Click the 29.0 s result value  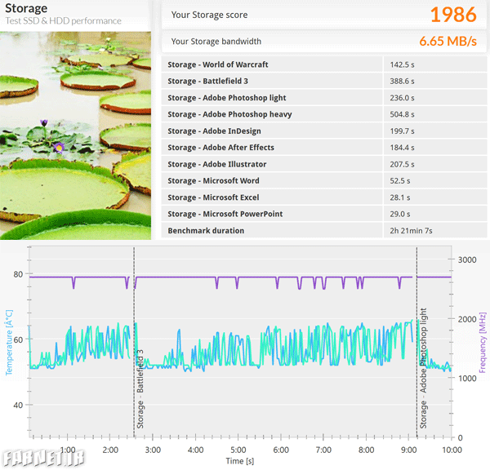[400, 214]
